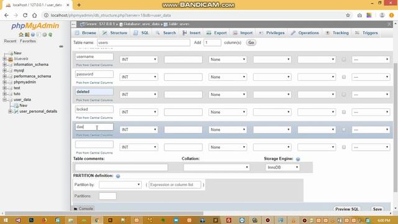This screenshot has width=398, height=224.
Task: Click the PARTITION definition help icon
Action: pos(118,176)
